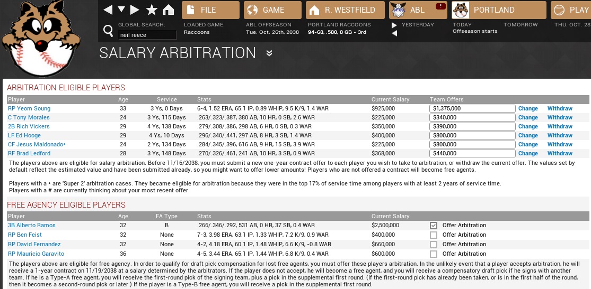
Task: Click the TODAY Offseason starts entry
Action: [x=475, y=28]
